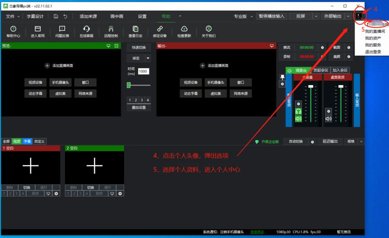The image size is (389, 238).
Task: Click the pin icon left of the mixer
Action: click(282, 78)
